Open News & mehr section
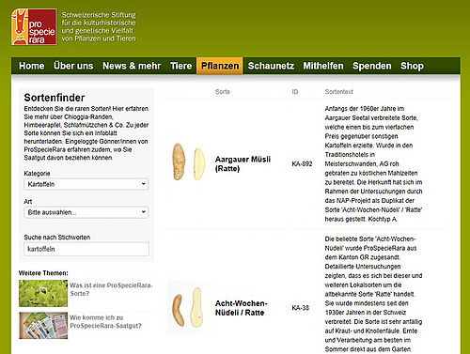Viewport: 470px width, 354px height. [132, 66]
